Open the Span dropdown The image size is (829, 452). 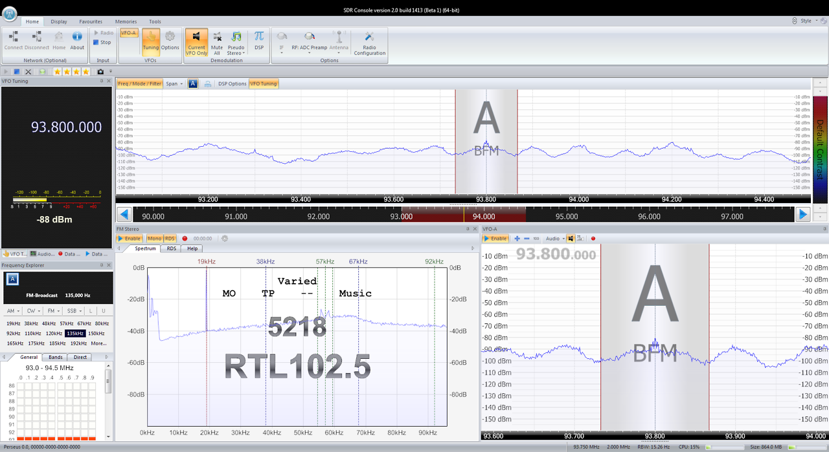[173, 83]
